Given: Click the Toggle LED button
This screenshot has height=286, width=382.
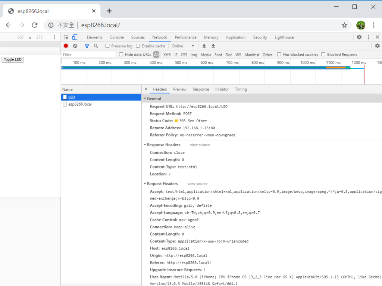Looking at the screenshot, I should (13, 60).
